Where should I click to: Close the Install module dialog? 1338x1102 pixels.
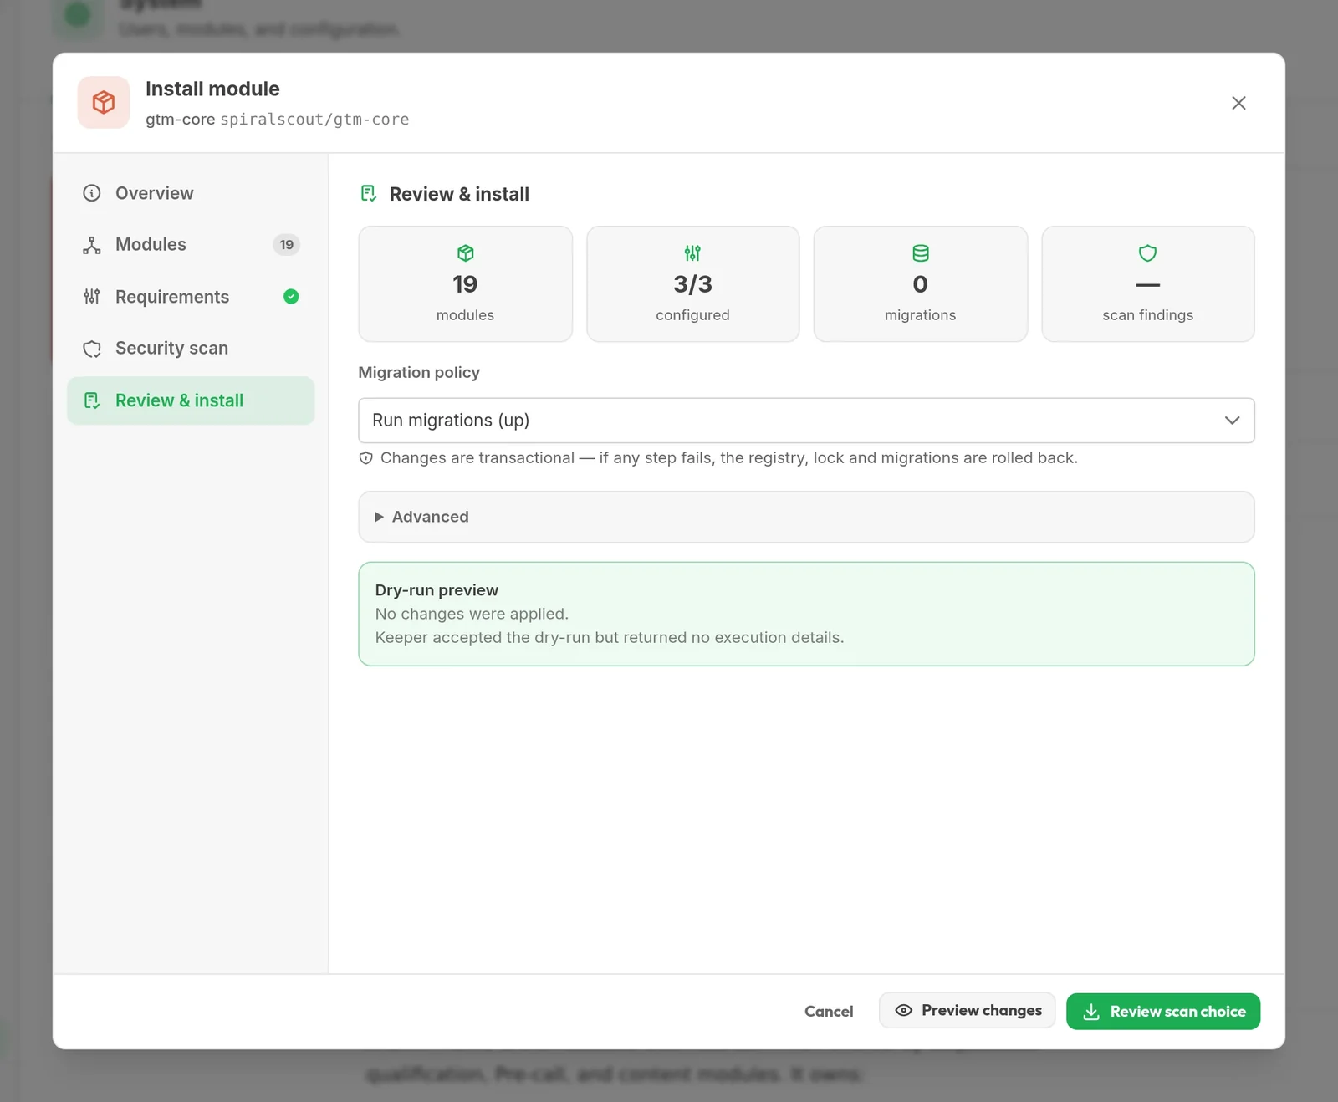click(x=1238, y=103)
